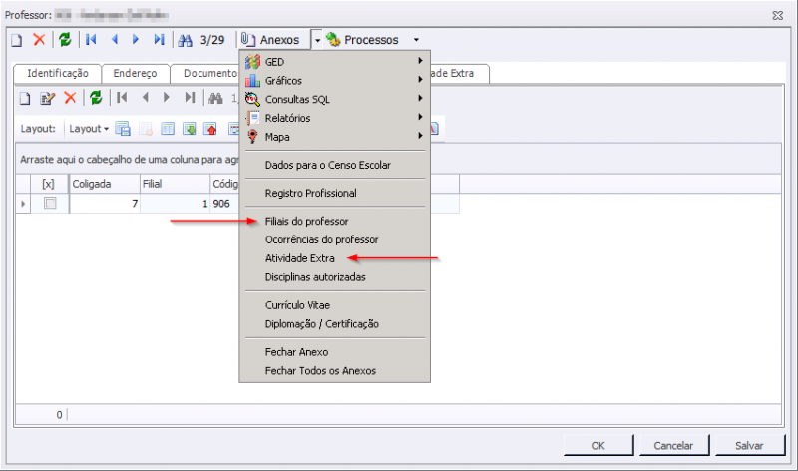The image size is (798, 471).
Task: Click the binoculars search icon in top toolbar
Action: pos(185,40)
